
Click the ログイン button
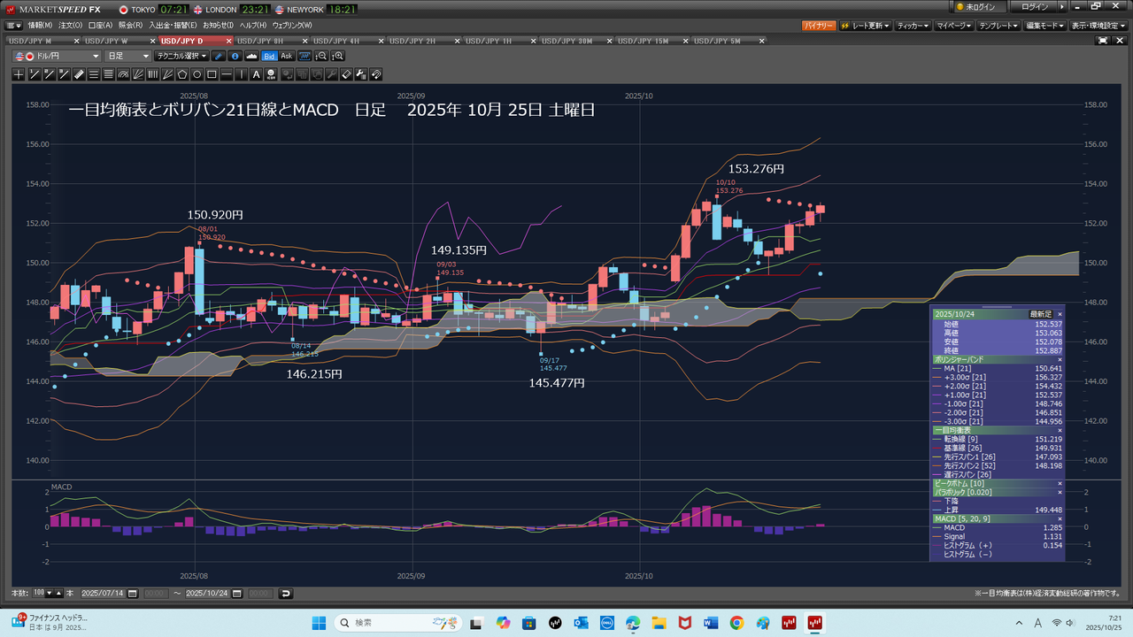pos(1036,7)
